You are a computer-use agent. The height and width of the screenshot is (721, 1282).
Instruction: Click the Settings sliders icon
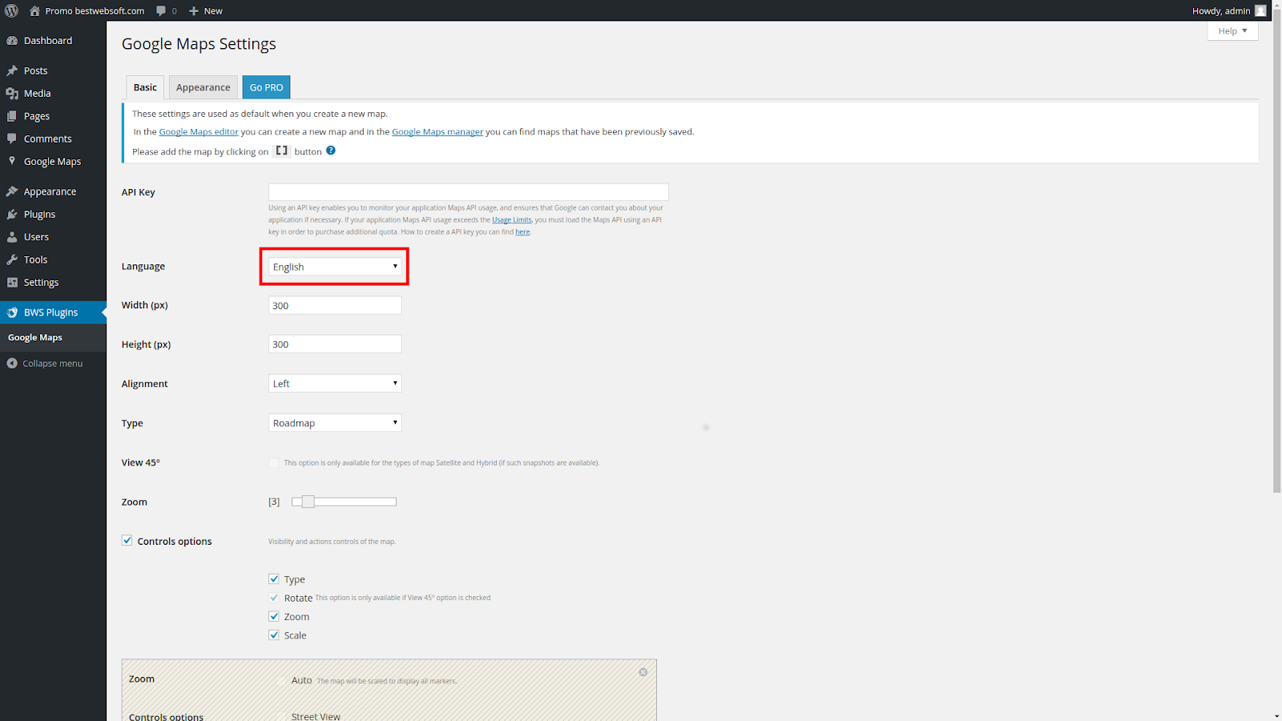pyautogui.click(x=12, y=282)
